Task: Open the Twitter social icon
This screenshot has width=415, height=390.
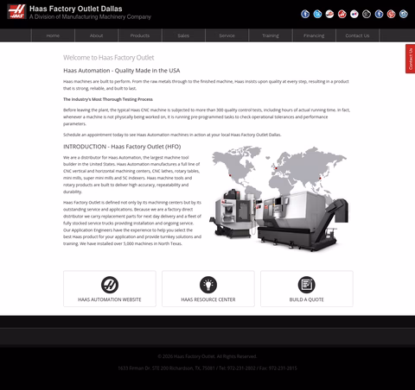Action: [317, 14]
